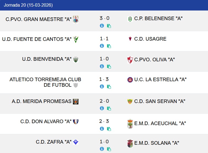Open C.D. USAGRE team link
This screenshot has height=153, width=208.
click(x=150, y=39)
